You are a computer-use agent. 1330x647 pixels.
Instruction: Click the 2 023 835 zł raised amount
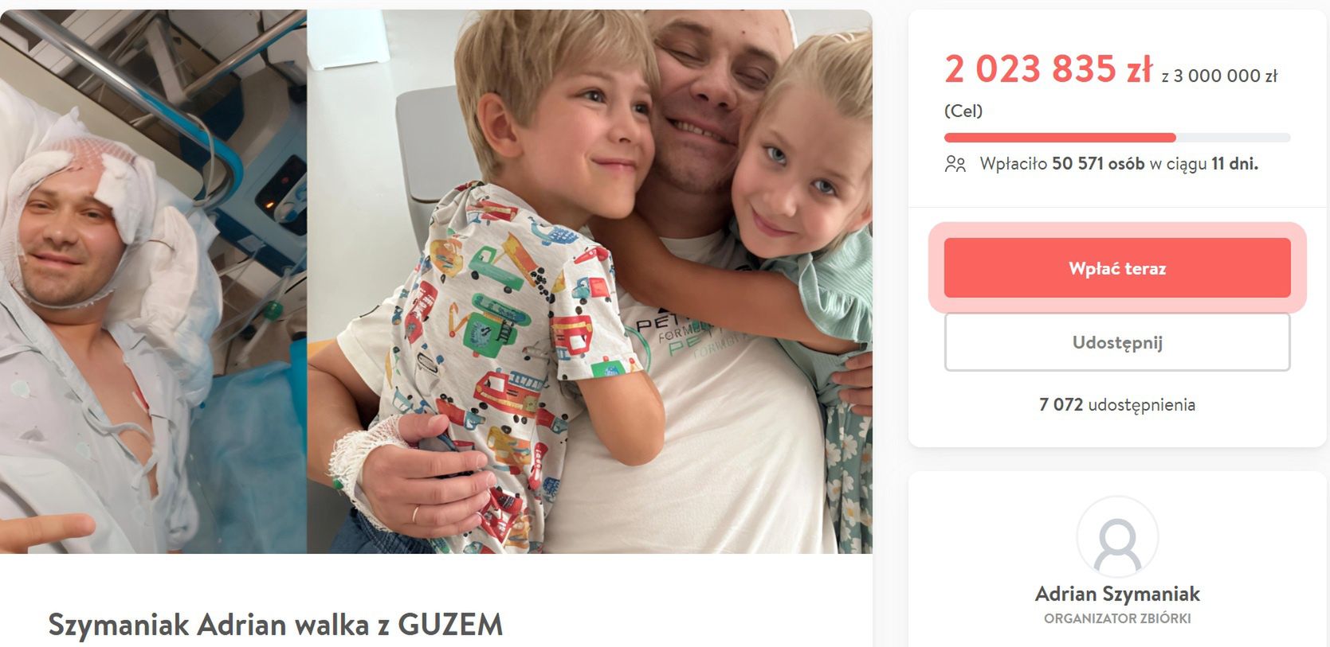1048,69
